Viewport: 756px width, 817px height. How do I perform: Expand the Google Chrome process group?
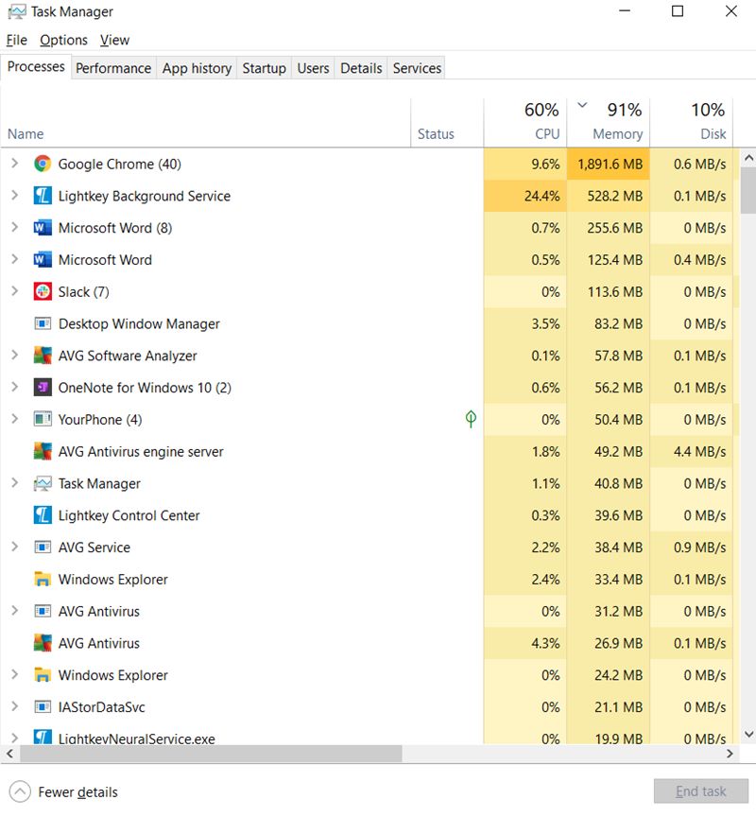17,164
